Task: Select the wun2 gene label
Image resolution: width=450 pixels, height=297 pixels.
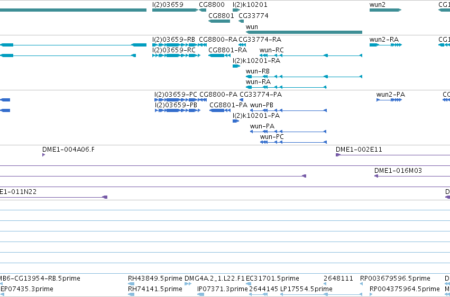Action: coord(378,5)
